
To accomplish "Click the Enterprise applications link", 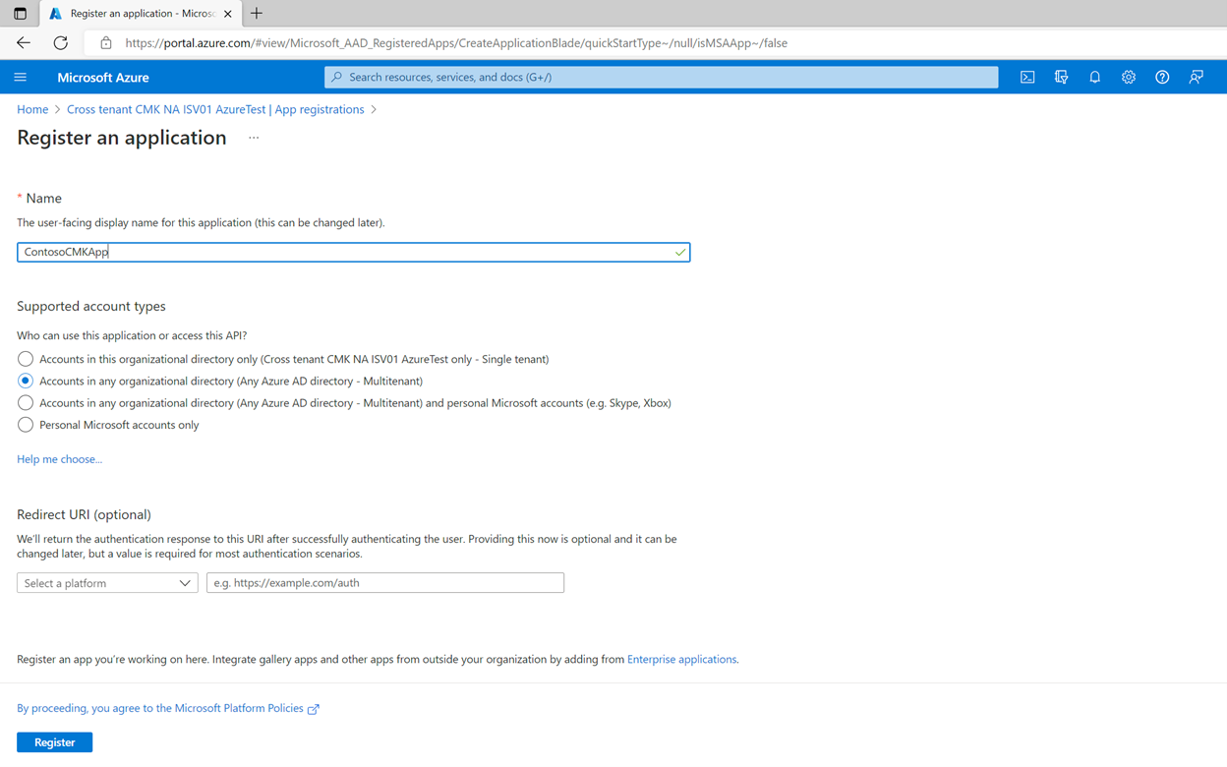I will (681, 659).
